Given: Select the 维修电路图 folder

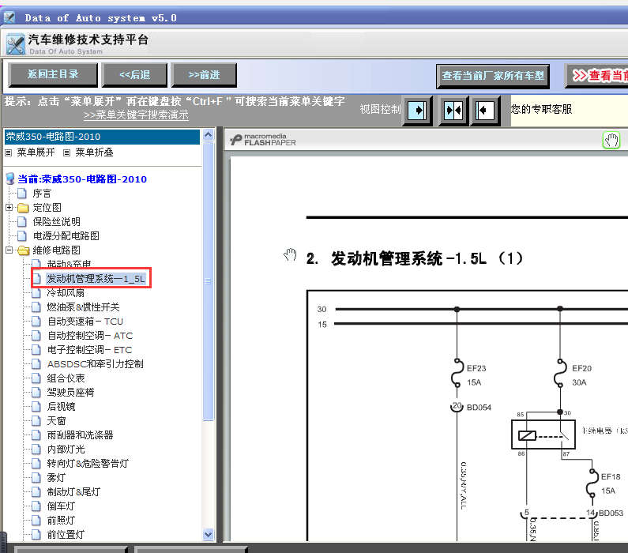Looking at the screenshot, I should pyautogui.click(x=56, y=250).
